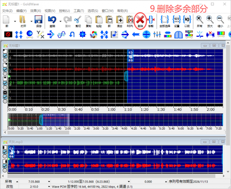
Task: Open the 窗口 (Window) menu
Action: click(108, 11)
